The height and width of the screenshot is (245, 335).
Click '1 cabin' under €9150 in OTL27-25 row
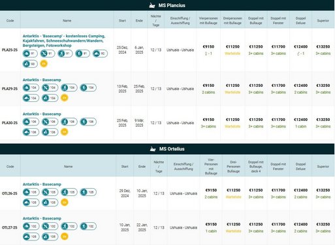(x=211, y=231)
